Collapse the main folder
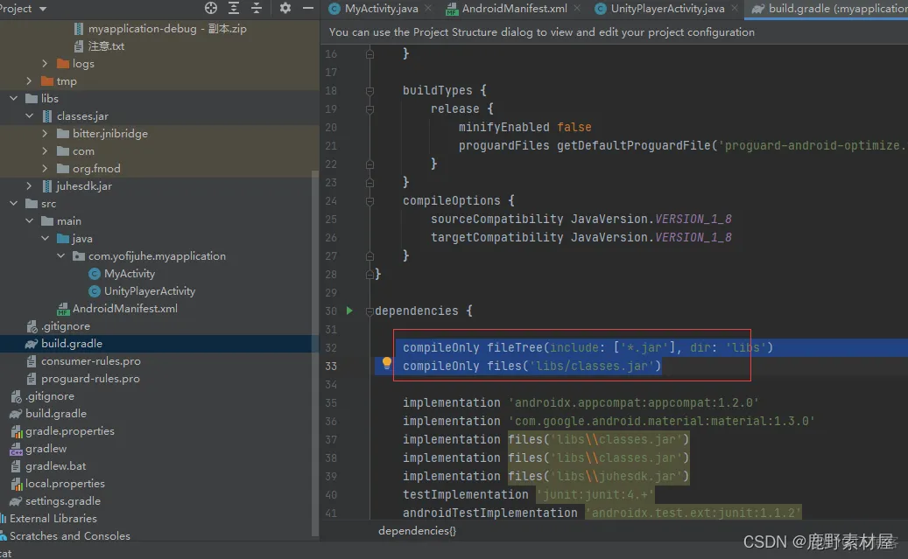 (x=30, y=221)
